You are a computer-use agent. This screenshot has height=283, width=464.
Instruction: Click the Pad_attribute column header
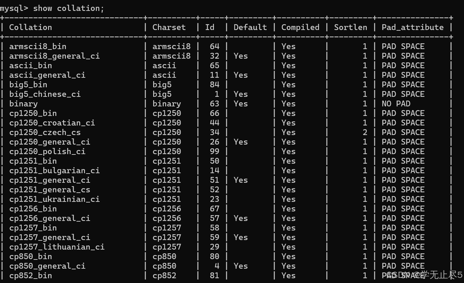click(x=412, y=27)
